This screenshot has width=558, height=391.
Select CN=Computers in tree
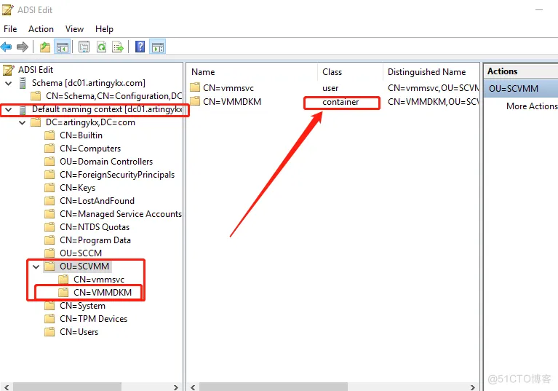(90, 149)
